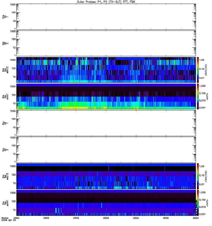
Task: Click the thc fff 1 y-axis title
Action: (x=5, y=123)
